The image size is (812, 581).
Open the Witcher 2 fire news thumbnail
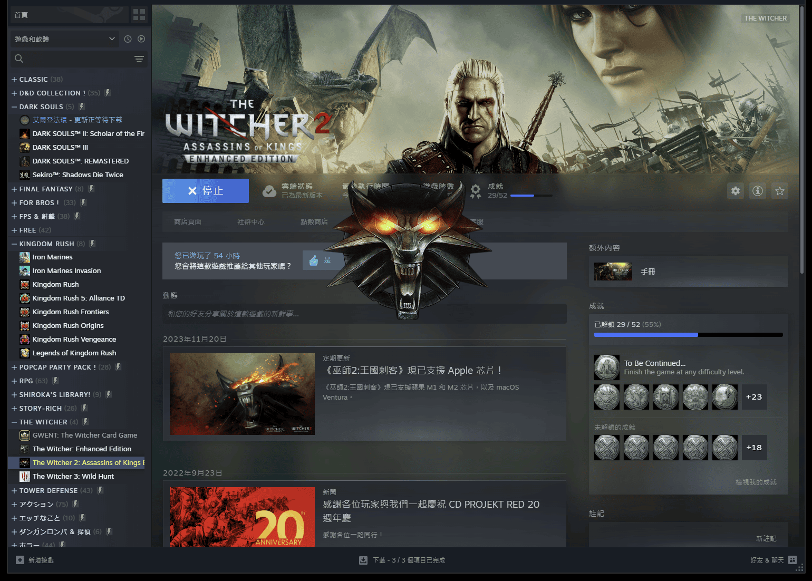pos(242,394)
